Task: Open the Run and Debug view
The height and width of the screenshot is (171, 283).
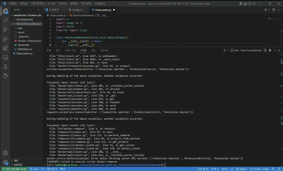Action: [x=5, y=39]
